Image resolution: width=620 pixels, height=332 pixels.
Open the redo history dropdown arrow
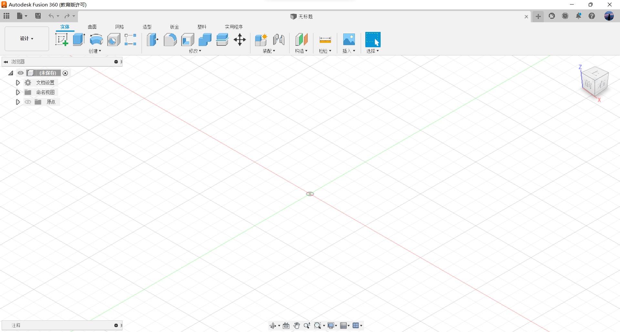(x=74, y=16)
